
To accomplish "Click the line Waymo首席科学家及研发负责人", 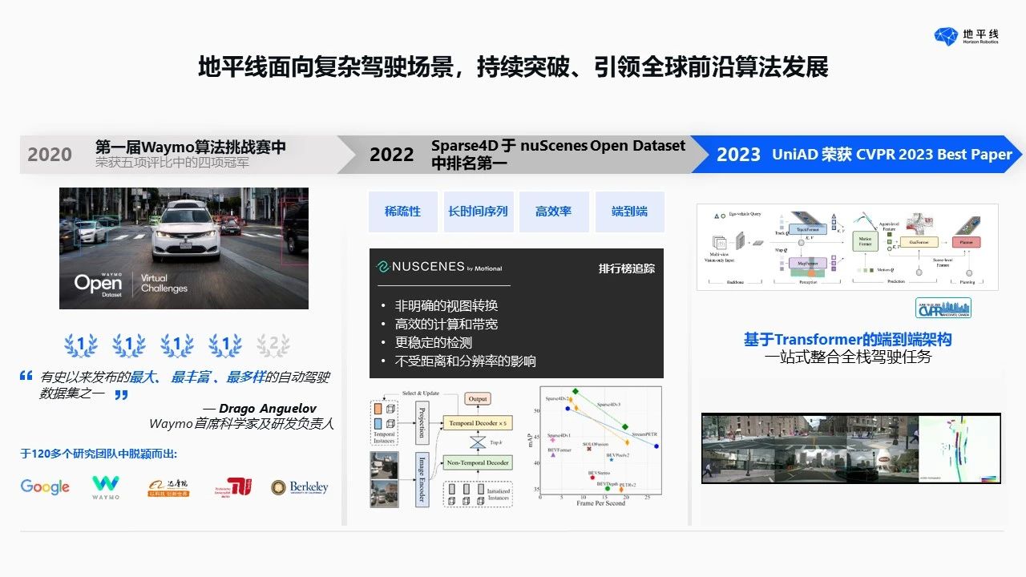I will point(241,424).
